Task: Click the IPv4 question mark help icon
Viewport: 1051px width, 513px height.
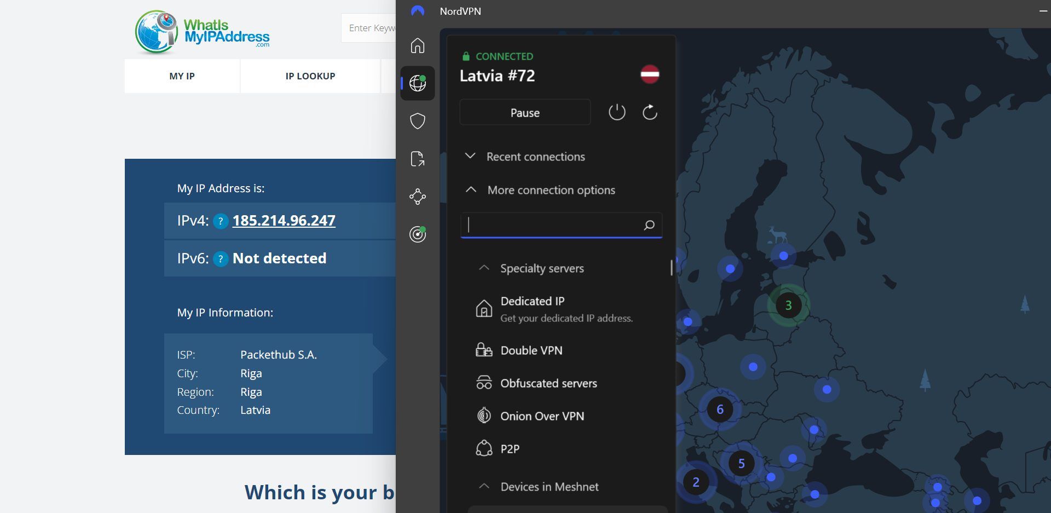Action: [x=221, y=221]
